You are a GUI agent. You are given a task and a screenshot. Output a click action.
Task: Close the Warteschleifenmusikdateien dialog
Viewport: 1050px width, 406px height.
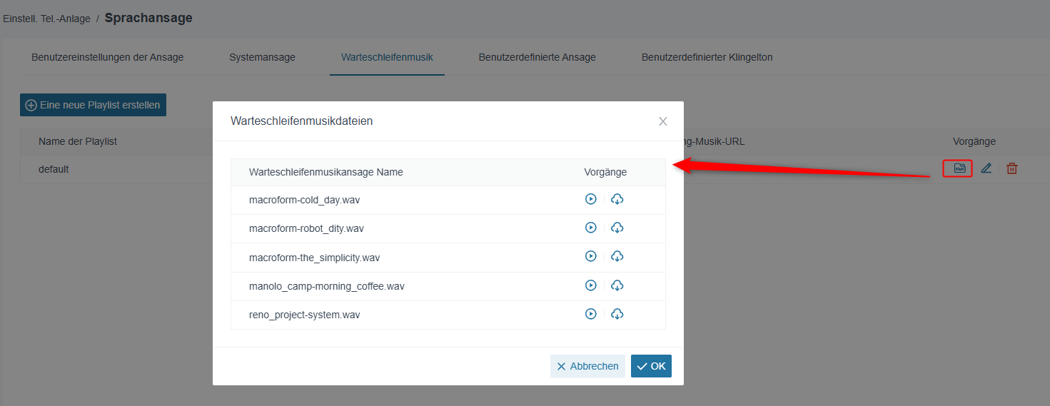click(663, 121)
